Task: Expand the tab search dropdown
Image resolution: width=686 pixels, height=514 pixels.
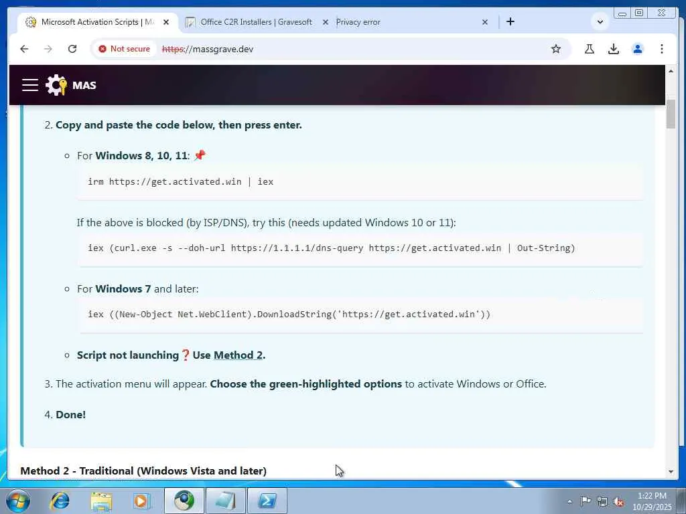Action: coord(600,22)
